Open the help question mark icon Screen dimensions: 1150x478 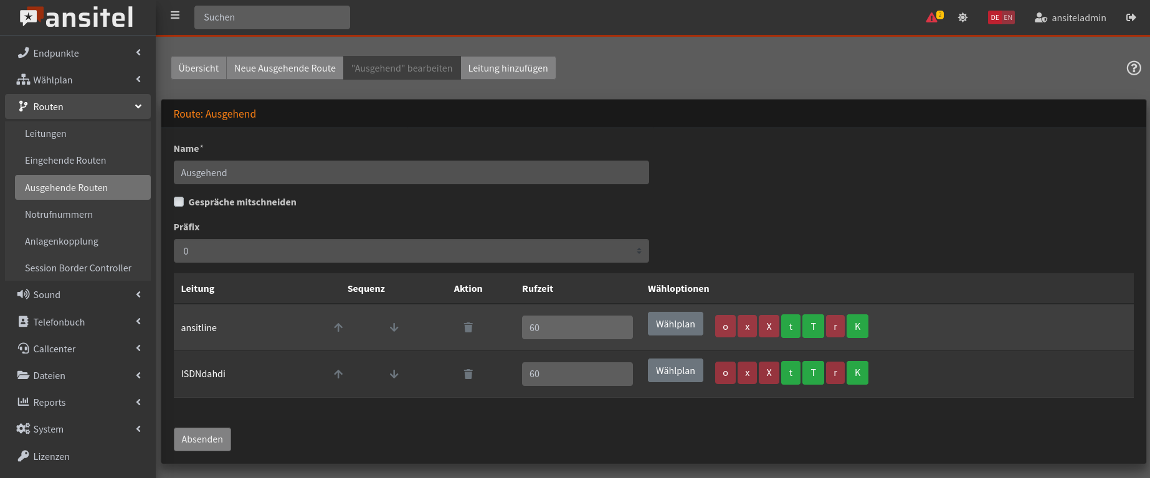(1134, 68)
